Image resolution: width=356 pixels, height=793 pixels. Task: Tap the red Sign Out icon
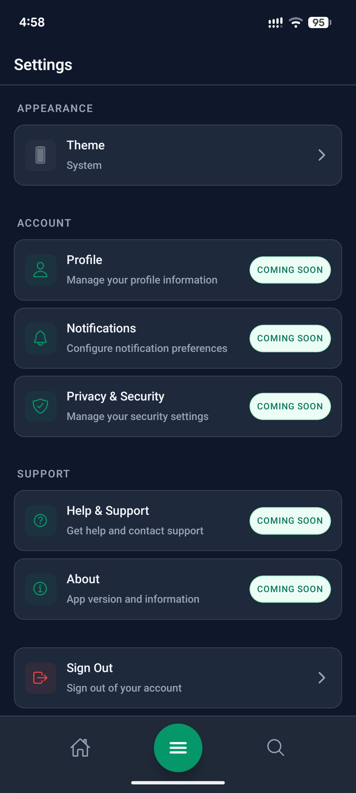tap(41, 678)
